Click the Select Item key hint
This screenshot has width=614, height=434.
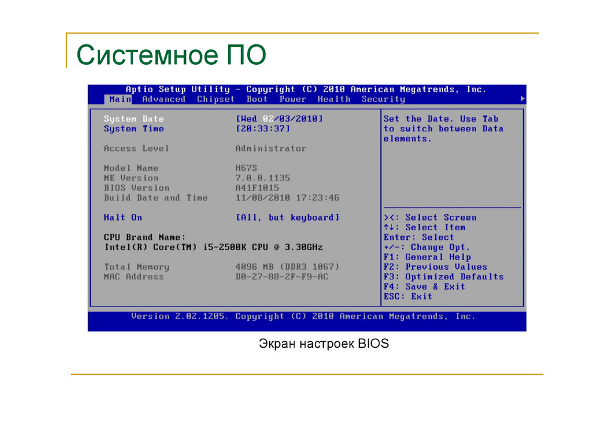pos(425,227)
